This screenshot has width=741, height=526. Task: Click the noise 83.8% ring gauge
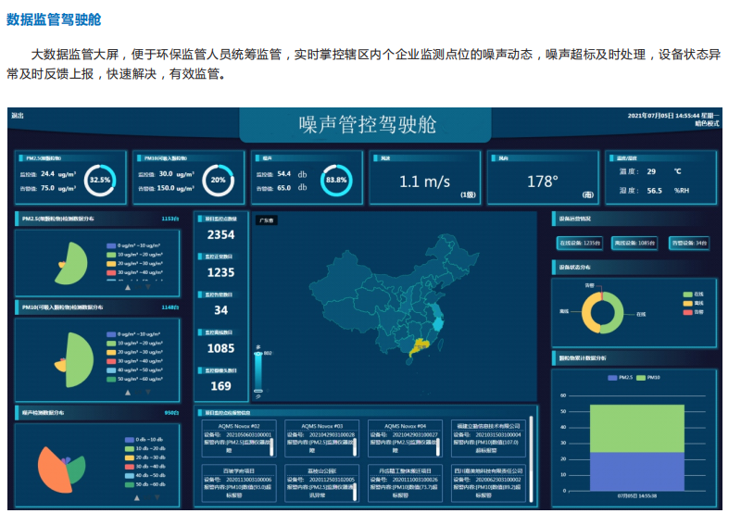click(x=336, y=180)
